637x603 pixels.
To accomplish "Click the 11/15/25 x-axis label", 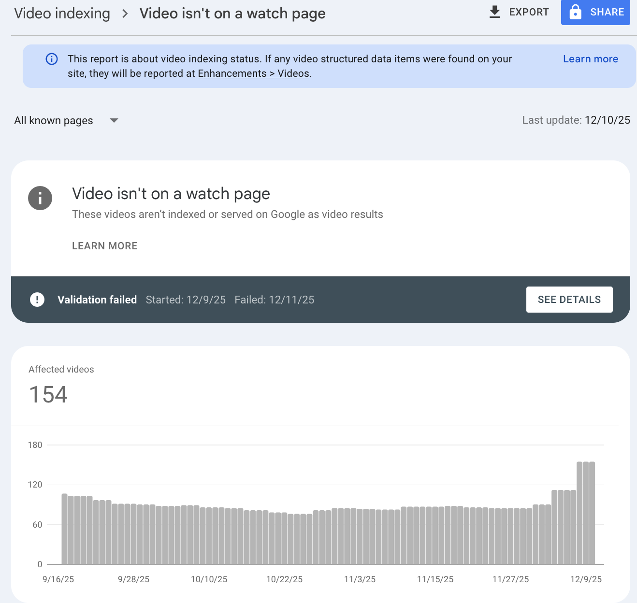I will pyautogui.click(x=435, y=579).
